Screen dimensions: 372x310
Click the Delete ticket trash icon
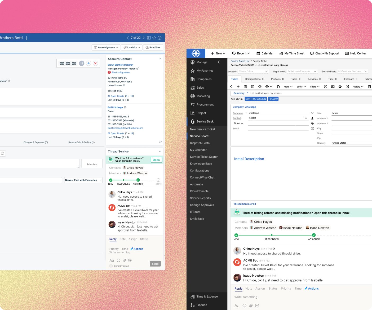[369, 86]
